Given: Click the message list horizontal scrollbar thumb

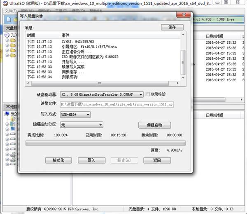Looking at the screenshot, I should point(100,83).
